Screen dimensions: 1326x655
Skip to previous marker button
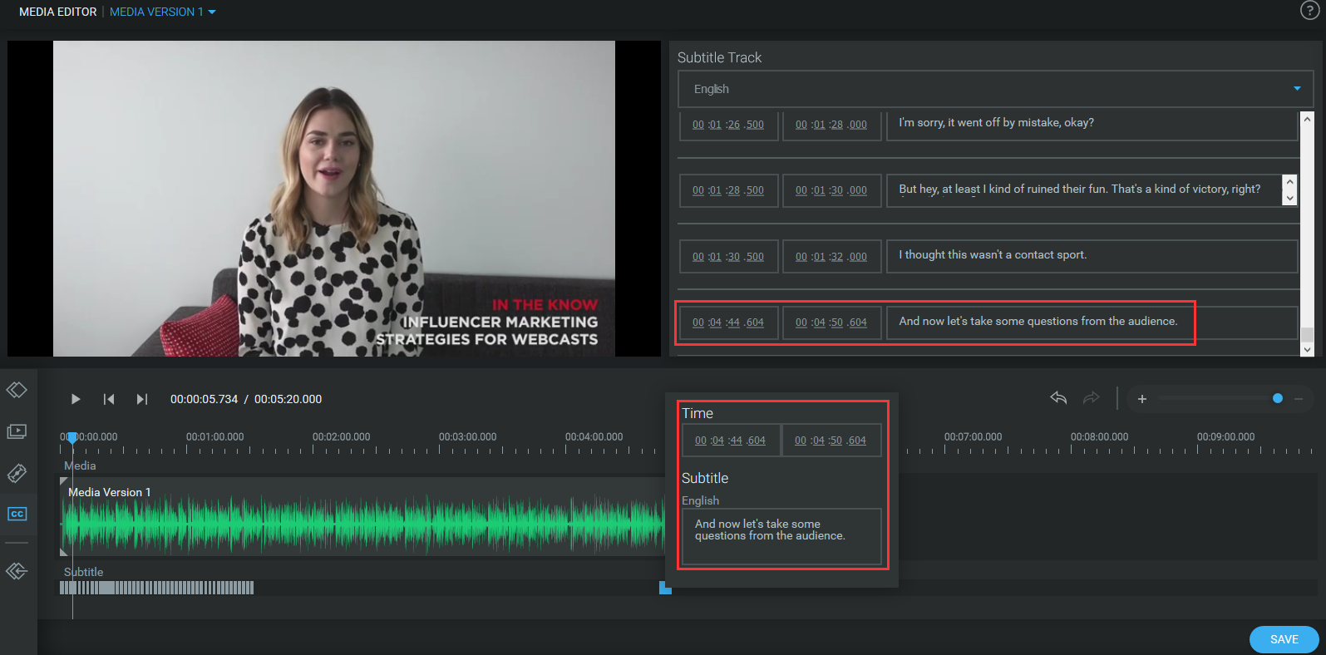(109, 399)
